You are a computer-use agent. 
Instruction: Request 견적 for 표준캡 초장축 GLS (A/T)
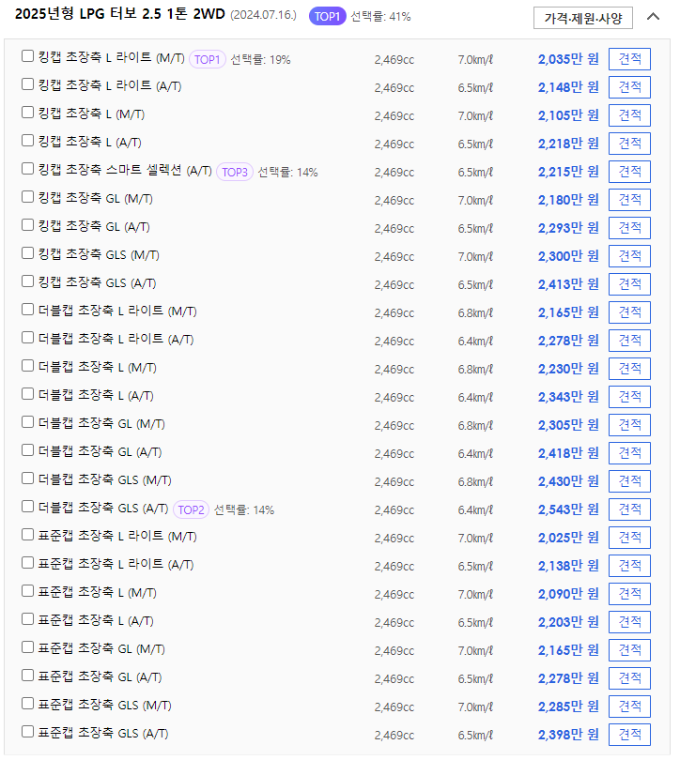point(629,734)
